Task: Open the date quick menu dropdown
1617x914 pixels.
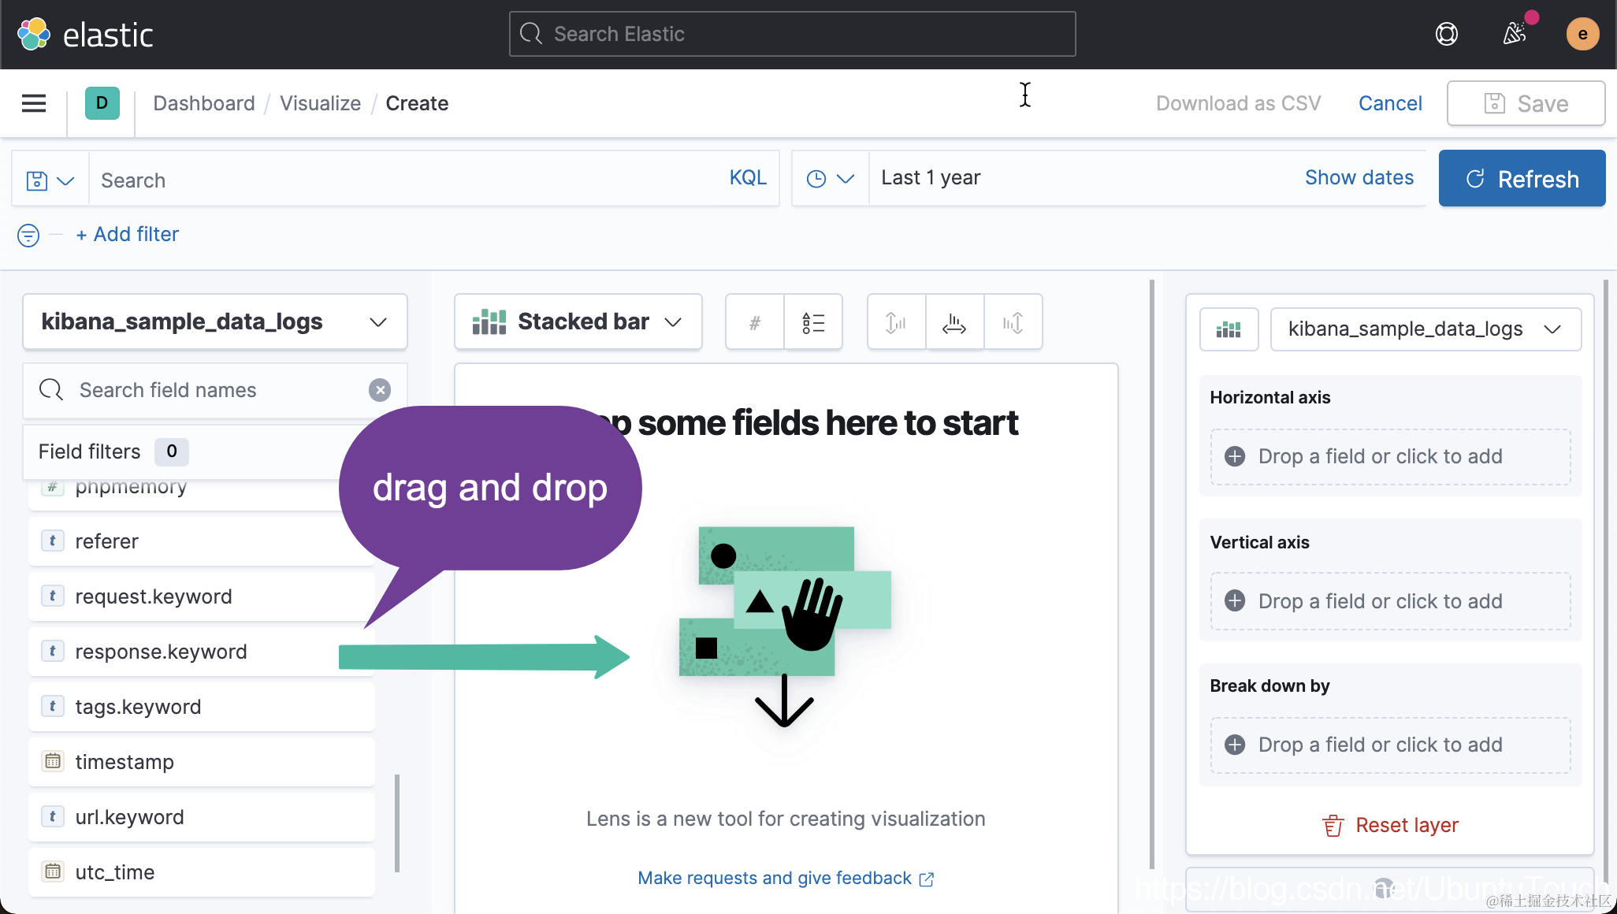Action: (830, 179)
